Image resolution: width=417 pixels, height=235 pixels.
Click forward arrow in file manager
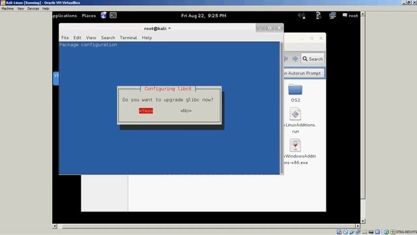pos(295,59)
